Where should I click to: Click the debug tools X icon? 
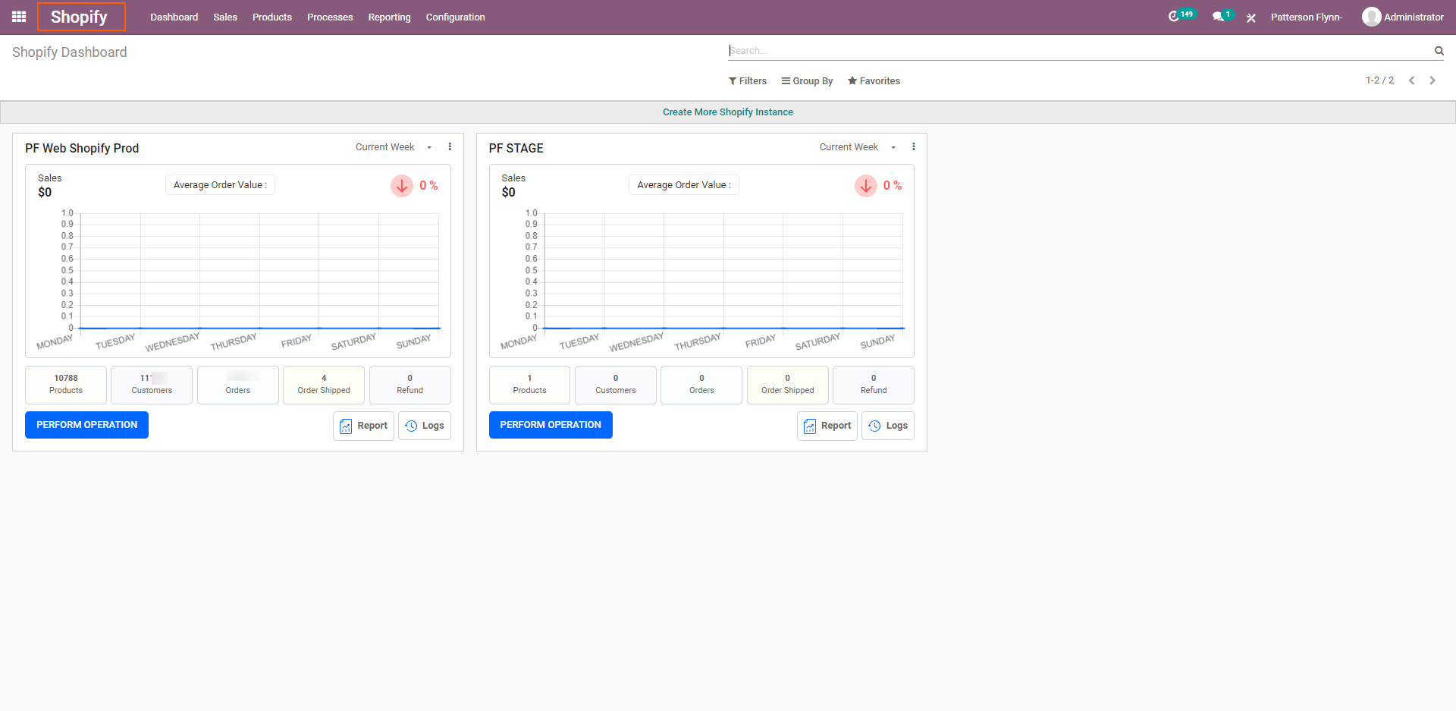point(1251,17)
